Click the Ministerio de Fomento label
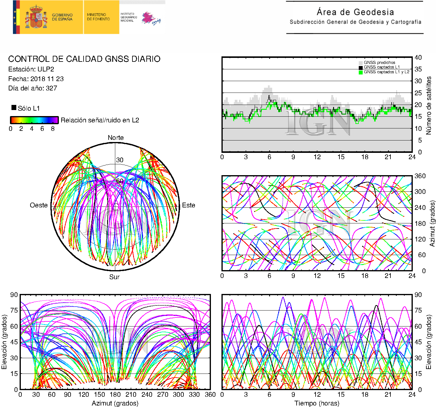Viewport: 436px width, 407px height. point(98,17)
